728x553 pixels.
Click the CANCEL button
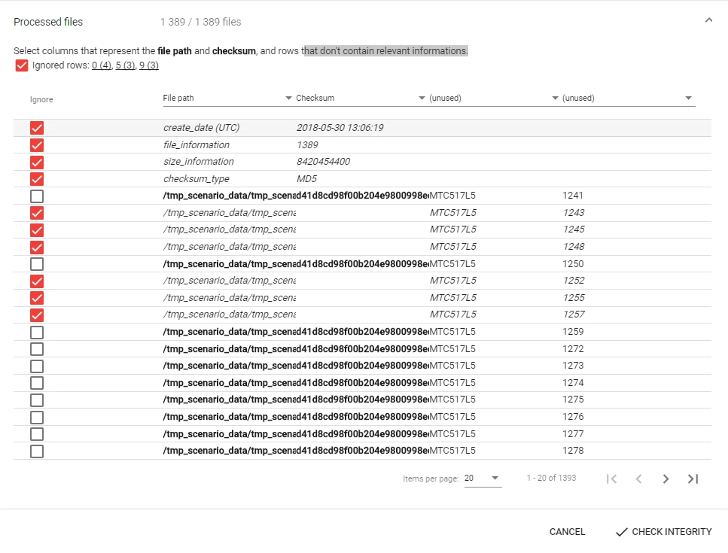(567, 532)
